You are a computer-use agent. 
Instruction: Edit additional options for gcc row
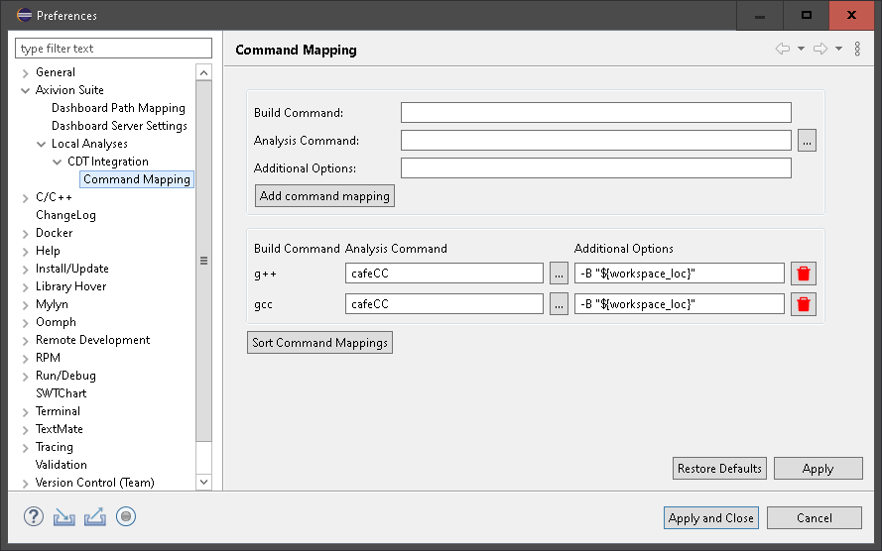pos(679,304)
